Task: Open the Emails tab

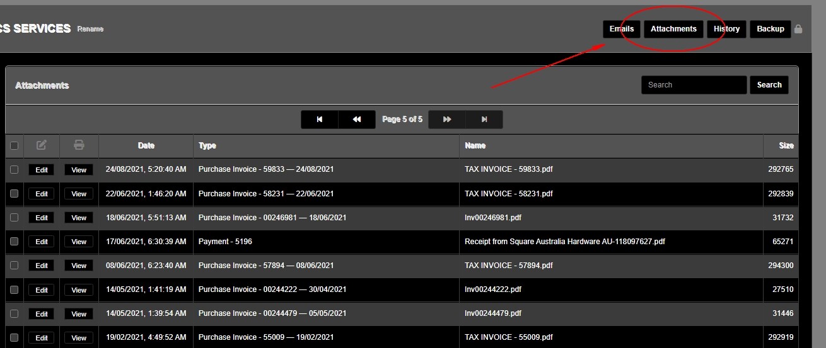Action: (x=622, y=29)
